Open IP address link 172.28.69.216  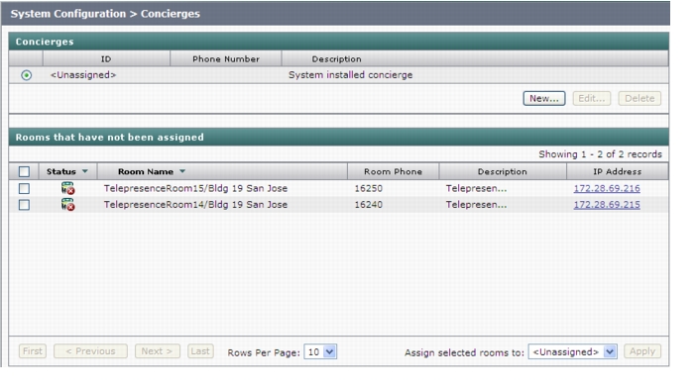click(607, 188)
